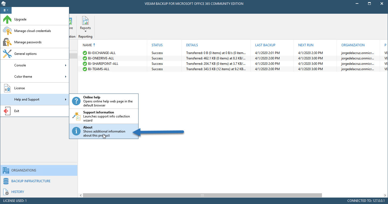
Task: Open General options from the menu
Action: 34,54
